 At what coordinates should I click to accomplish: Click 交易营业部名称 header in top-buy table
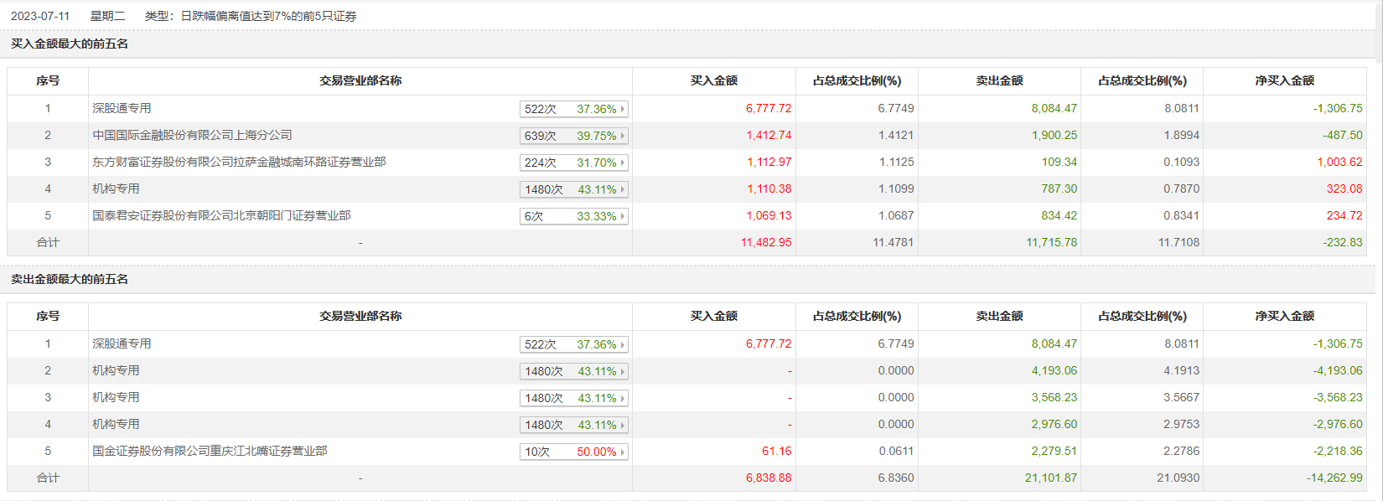360,80
